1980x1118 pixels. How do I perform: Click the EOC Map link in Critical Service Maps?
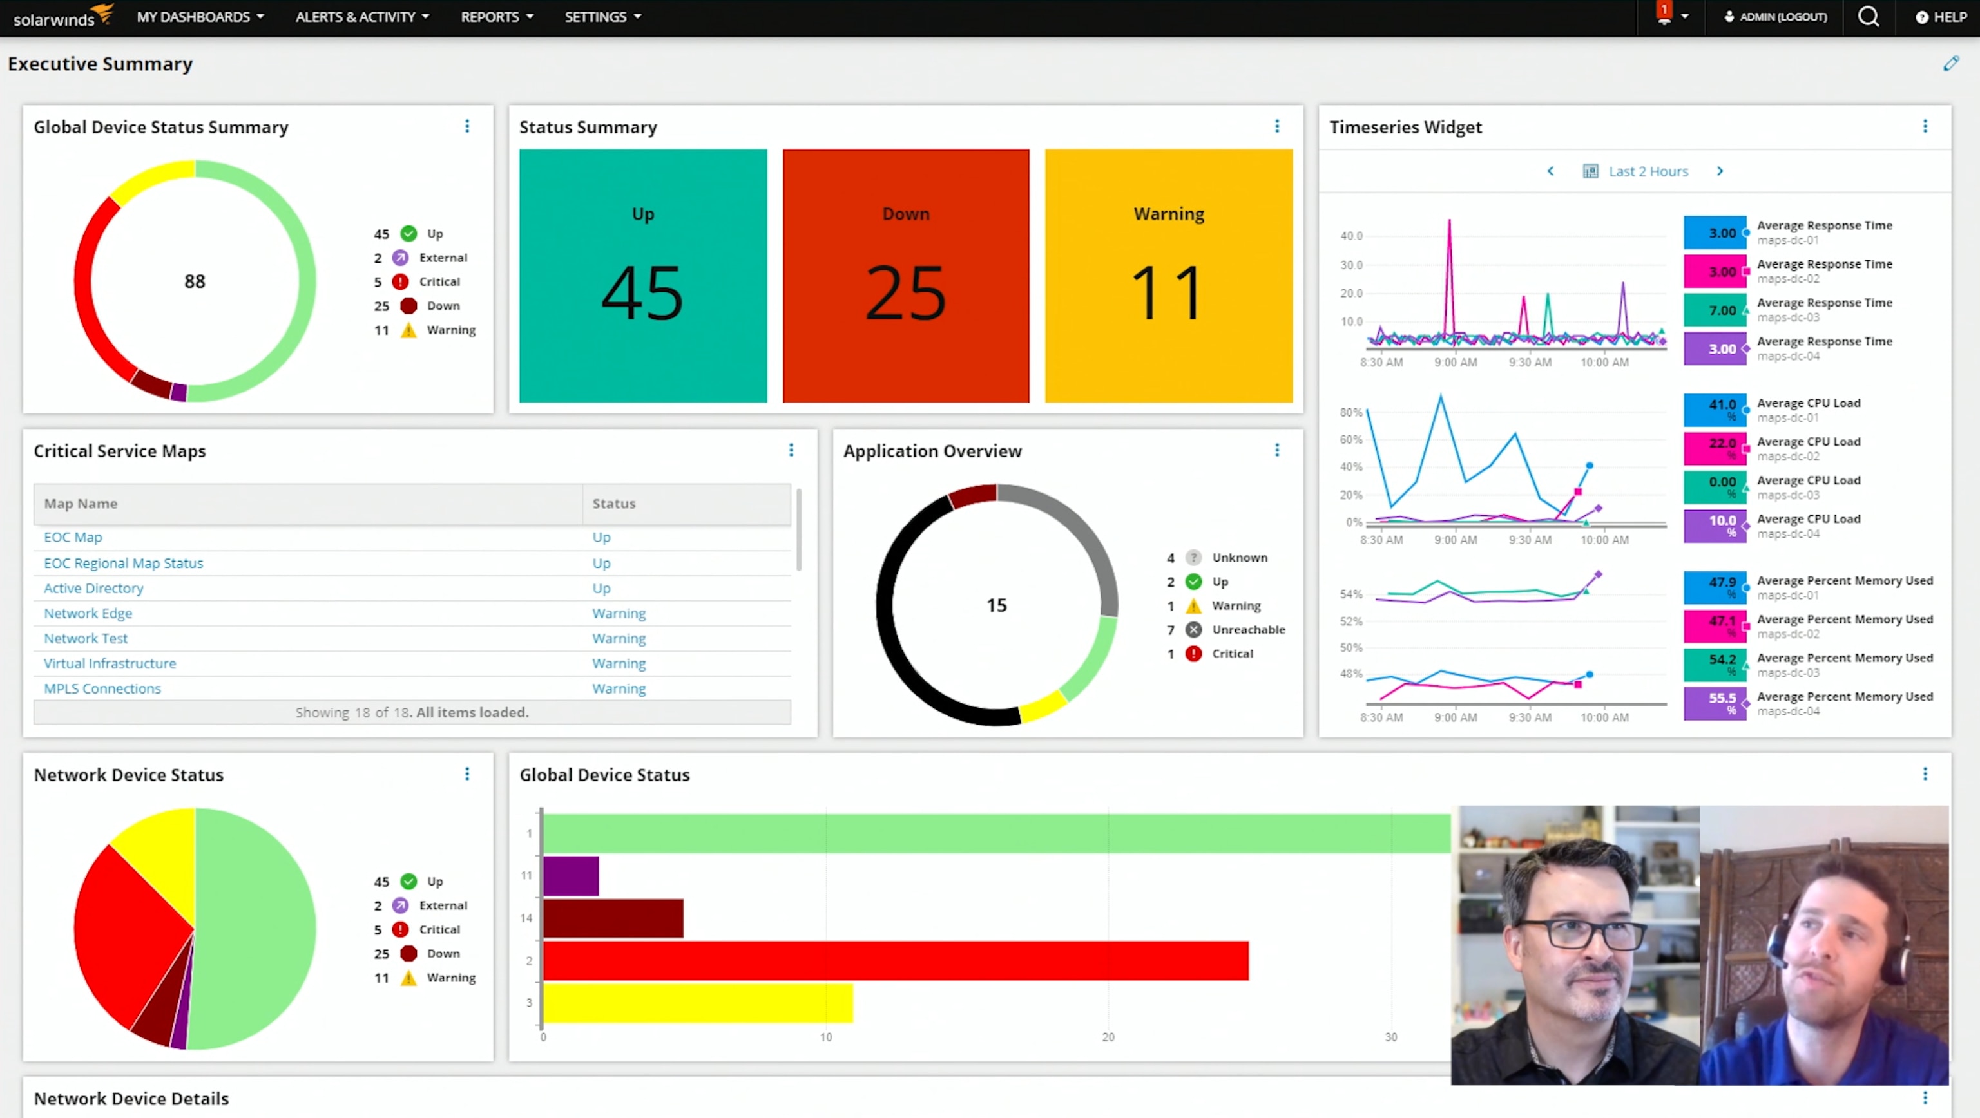[x=72, y=536]
